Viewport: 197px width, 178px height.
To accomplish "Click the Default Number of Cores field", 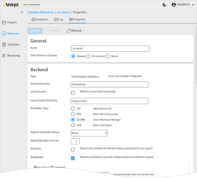I will point(75,141).
